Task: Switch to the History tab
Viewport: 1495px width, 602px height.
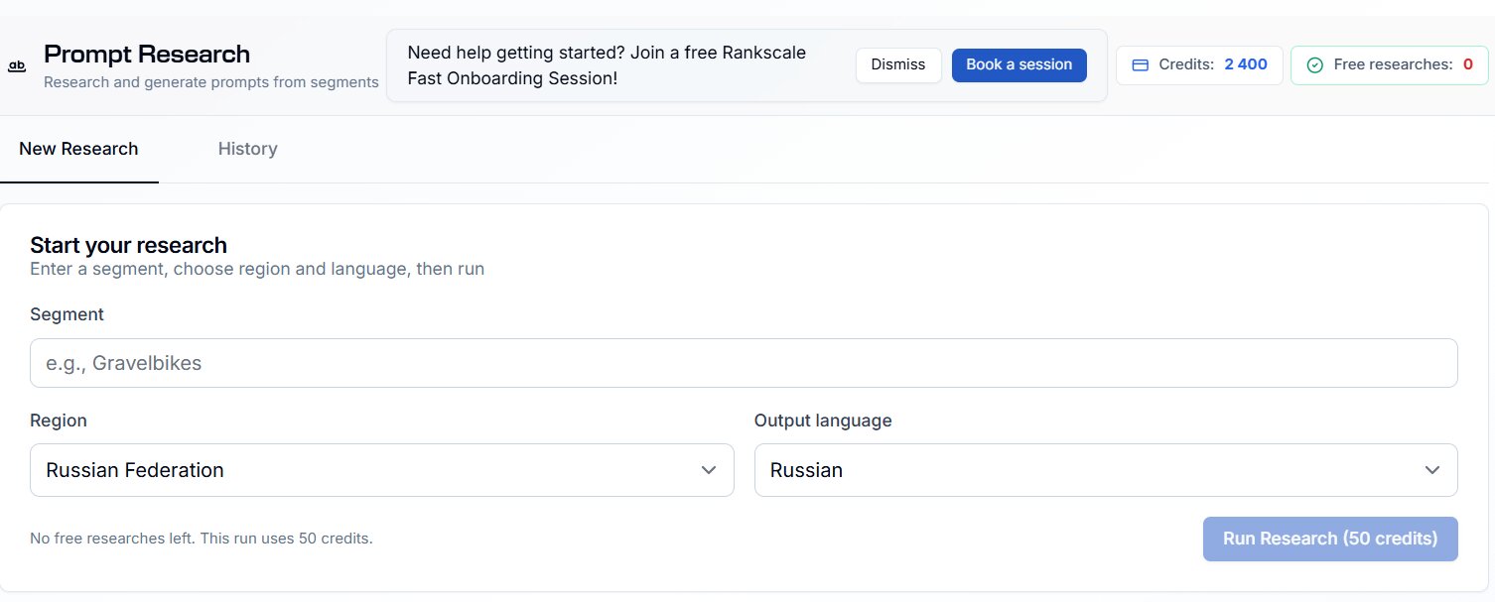Action: [247, 149]
